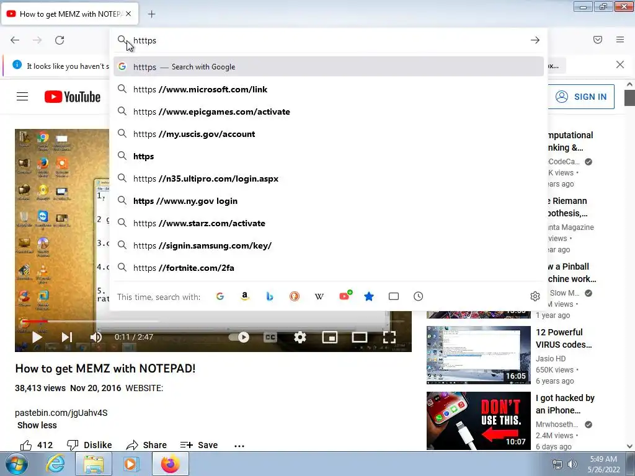Pick the signin.samsung.com/key/ suggestion
Screen dimensions: 635x476
click(329, 245)
